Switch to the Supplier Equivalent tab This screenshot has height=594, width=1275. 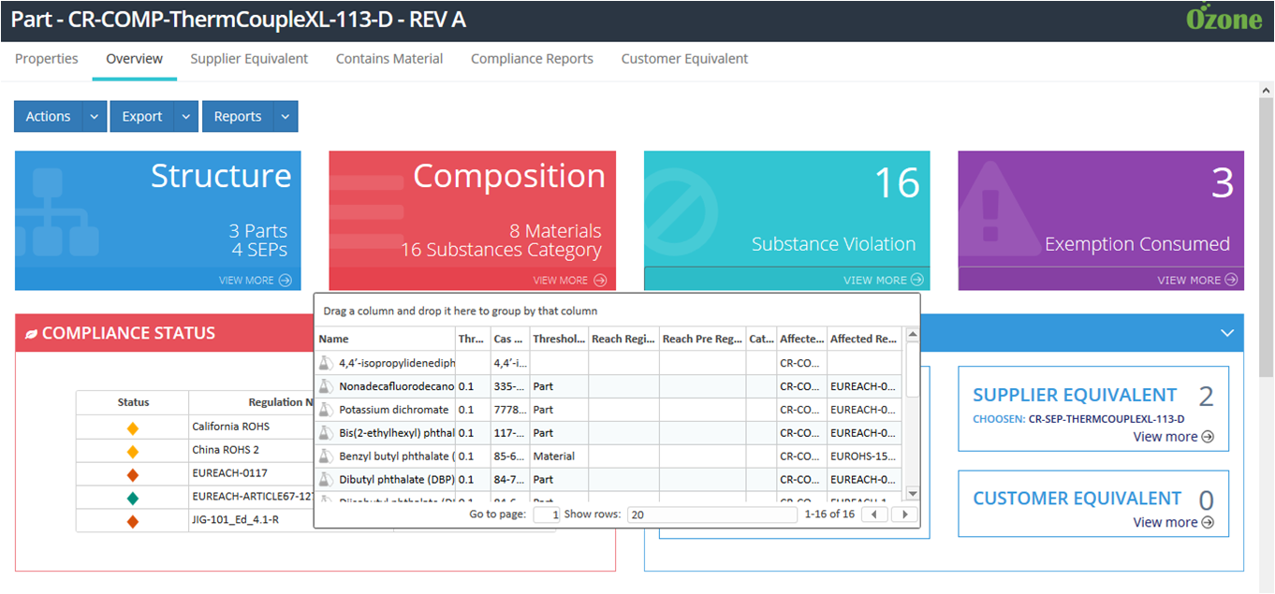click(x=249, y=59)
